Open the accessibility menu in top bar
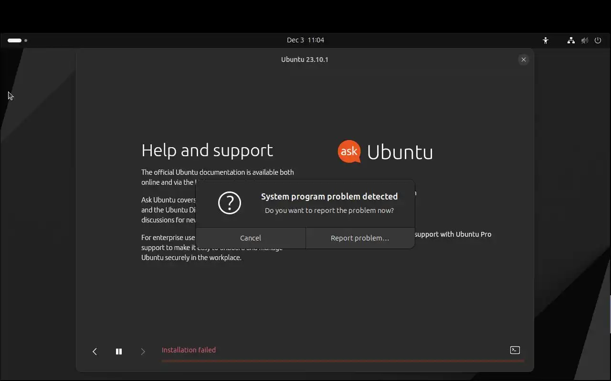The image size is (611, 381). pos(546,40)
